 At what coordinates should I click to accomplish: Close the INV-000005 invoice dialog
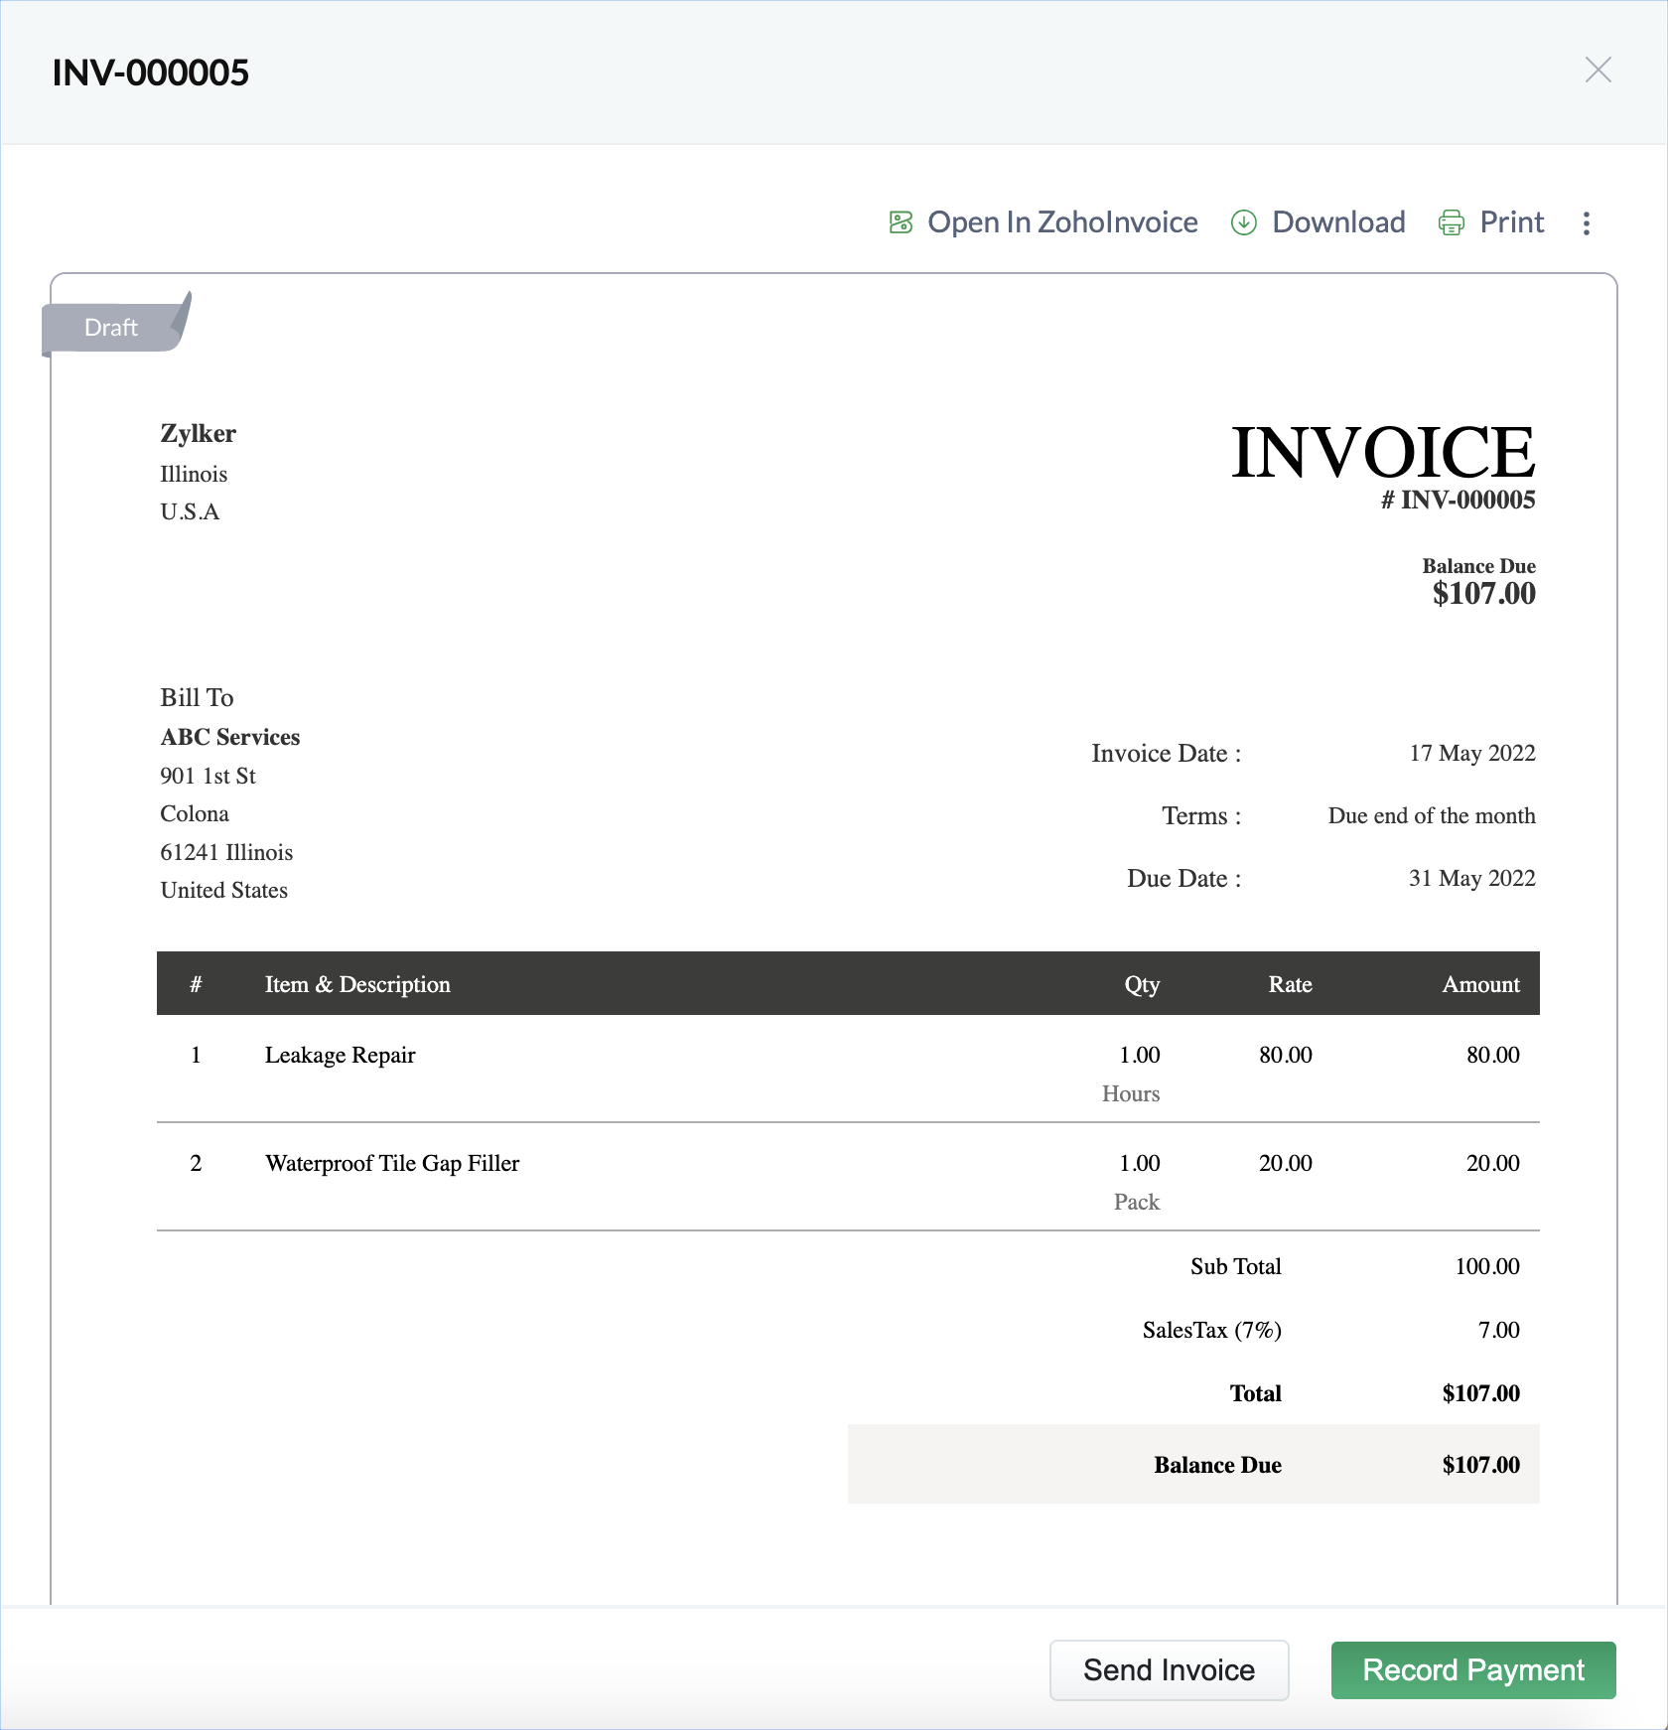pos(1598,70)
